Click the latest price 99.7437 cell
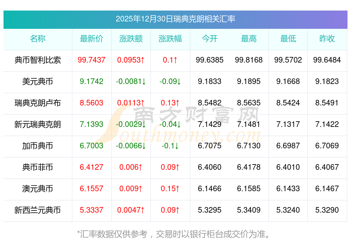Viewport: 351px width, 245px height. pos(92,60)
